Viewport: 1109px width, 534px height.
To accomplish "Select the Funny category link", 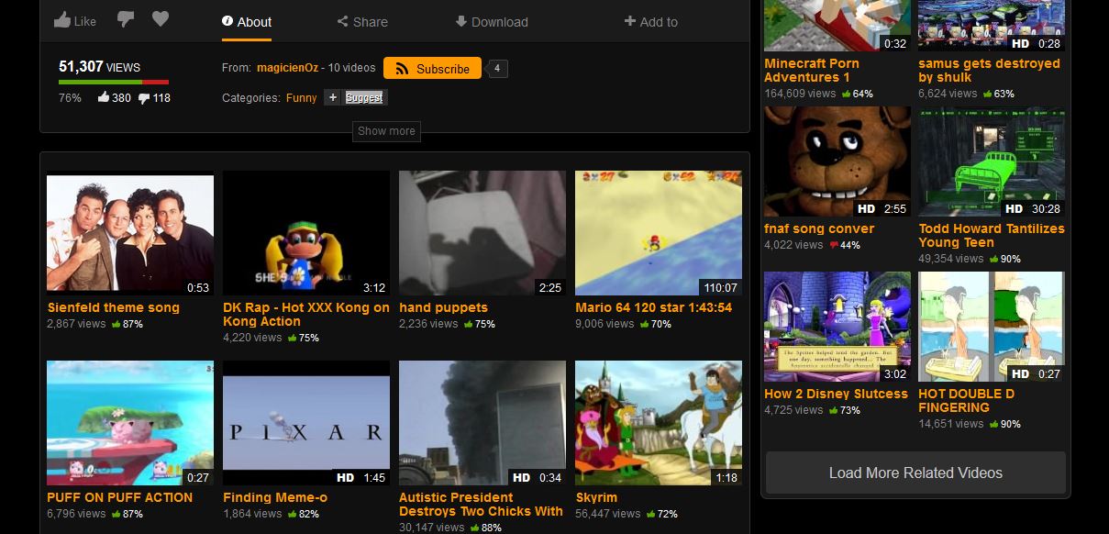I will [301, 97].
